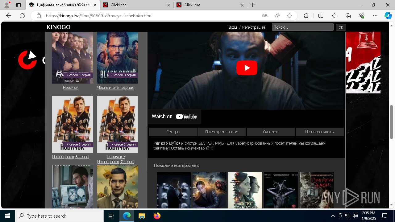Open the Регистрируйся link
Image resolution: width=395 pixels, height=222 pixels.
tap(167, 143)
